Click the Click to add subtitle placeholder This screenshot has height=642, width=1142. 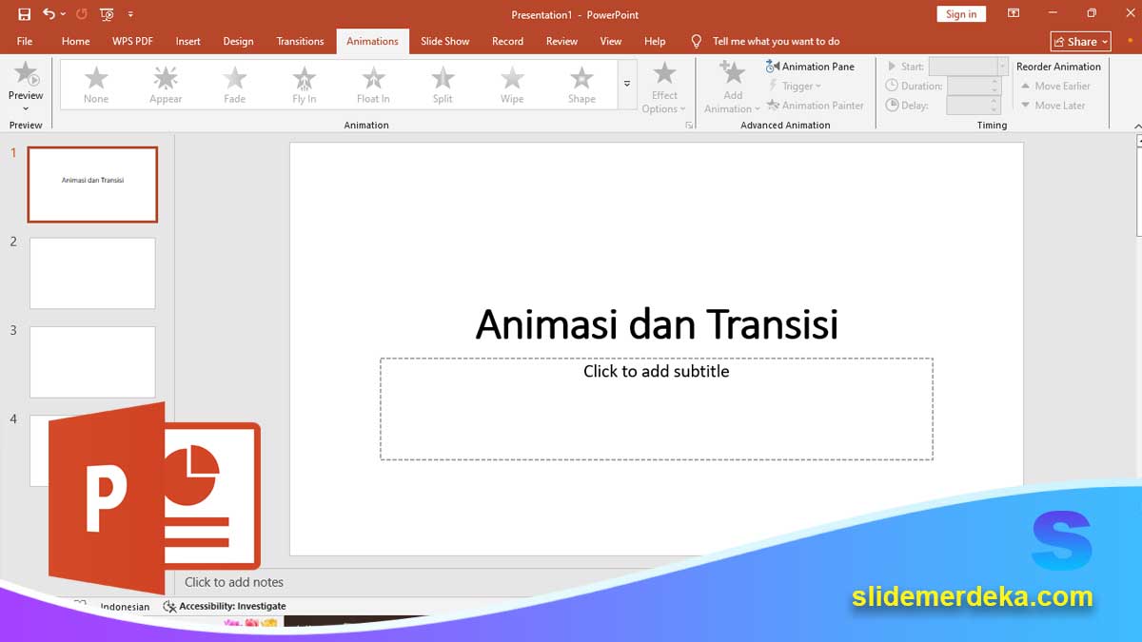click(657, 409)
